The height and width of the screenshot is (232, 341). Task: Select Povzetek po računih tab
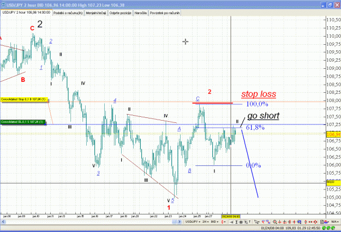click(x=165, y=13)
